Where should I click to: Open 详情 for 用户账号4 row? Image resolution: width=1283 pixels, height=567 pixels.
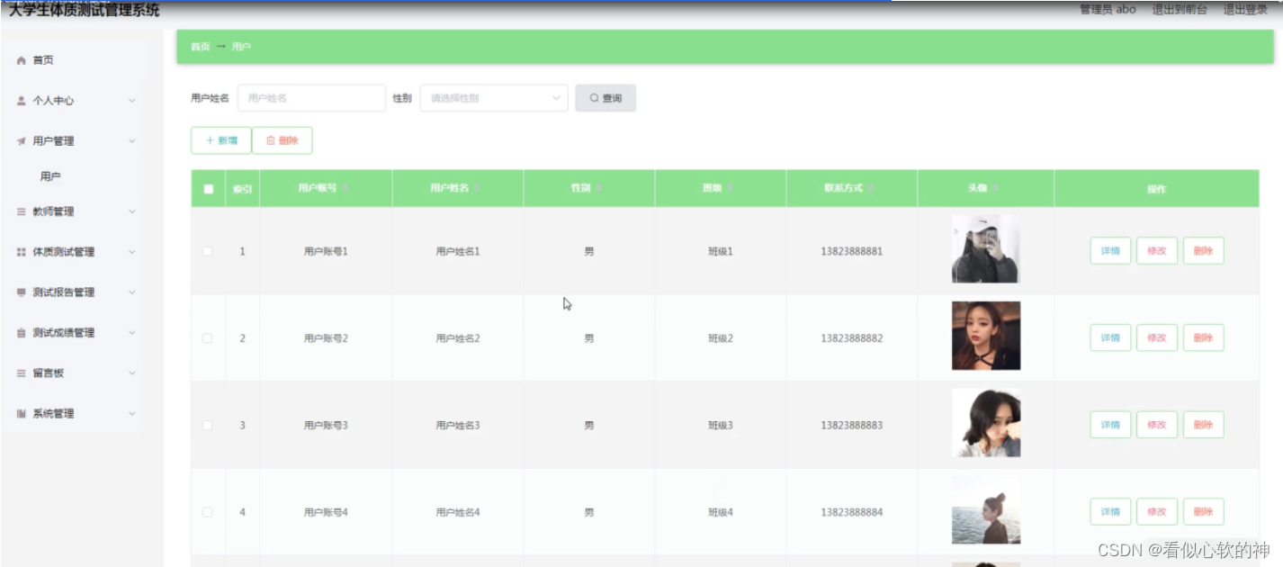(x=1110, y=512)
